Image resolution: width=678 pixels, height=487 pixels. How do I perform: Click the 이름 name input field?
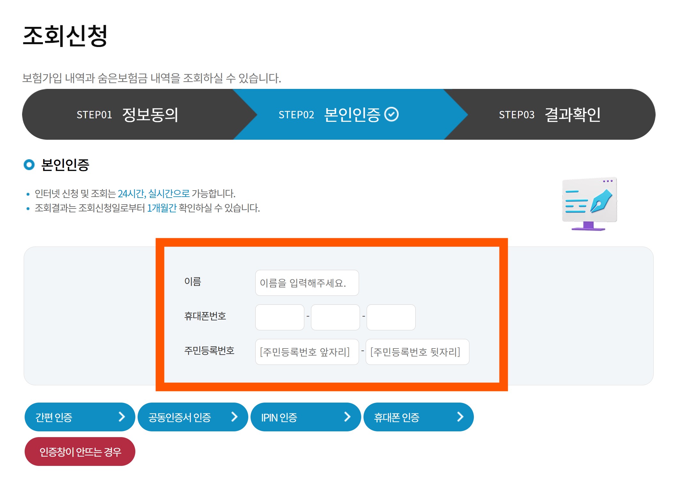coord(307,283)
